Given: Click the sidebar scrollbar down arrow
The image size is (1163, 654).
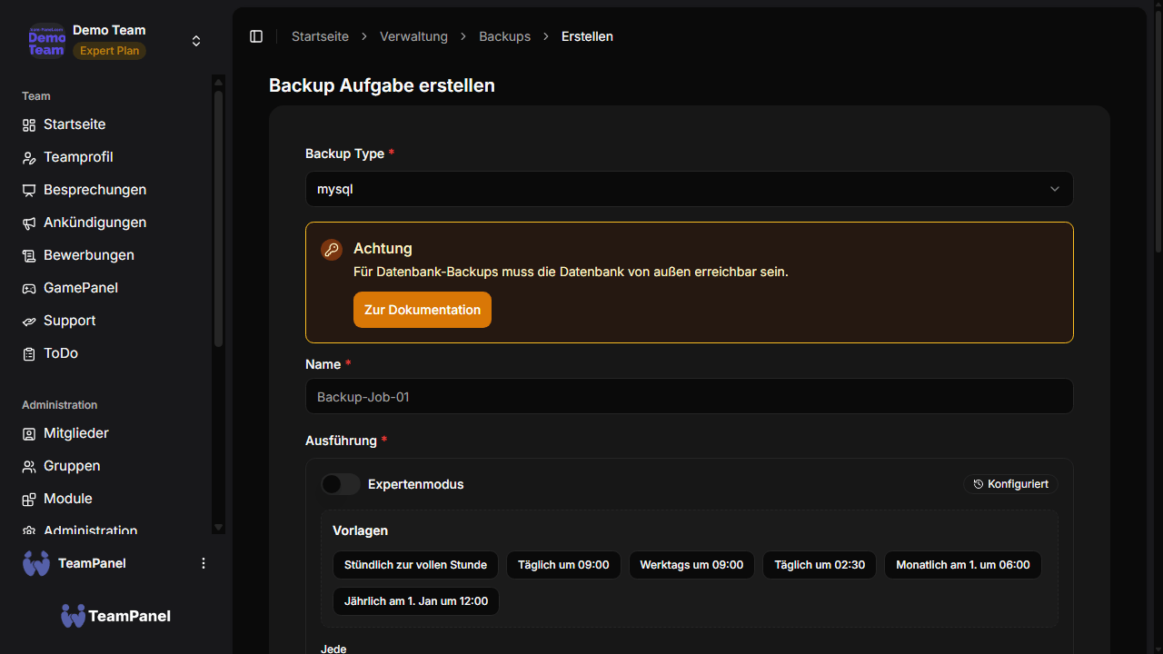Looking at the screenshot, I should pyautogui.click(x=218, y=528).
